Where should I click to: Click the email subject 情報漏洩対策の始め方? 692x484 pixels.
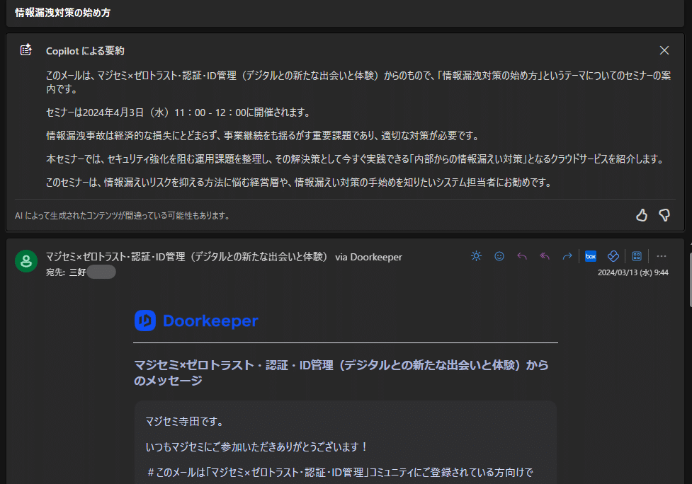pyautogui.click(x=62, y=13)
